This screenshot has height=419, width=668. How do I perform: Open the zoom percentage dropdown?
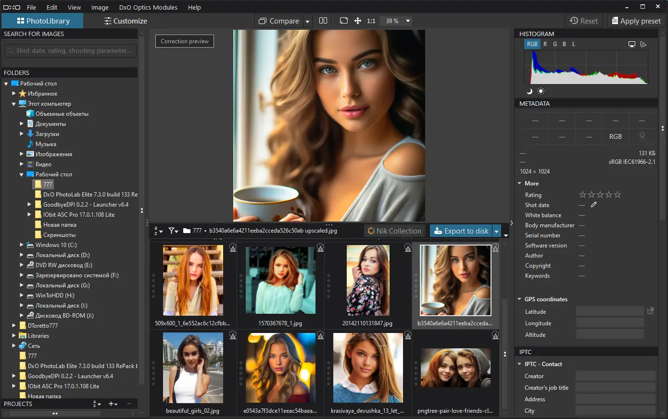point(408,21)
